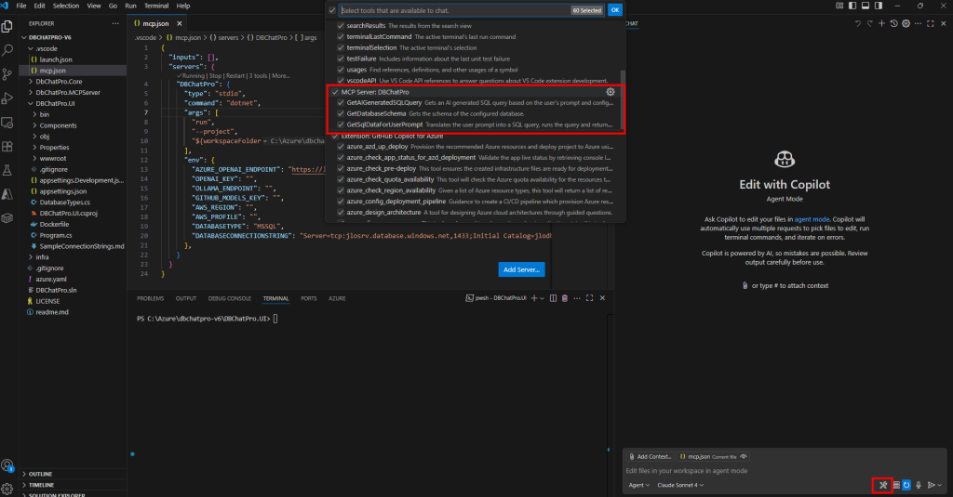
Task: Open Explorer more actions ellipsis
Action: pyautogui.click(x=115, y=23)
